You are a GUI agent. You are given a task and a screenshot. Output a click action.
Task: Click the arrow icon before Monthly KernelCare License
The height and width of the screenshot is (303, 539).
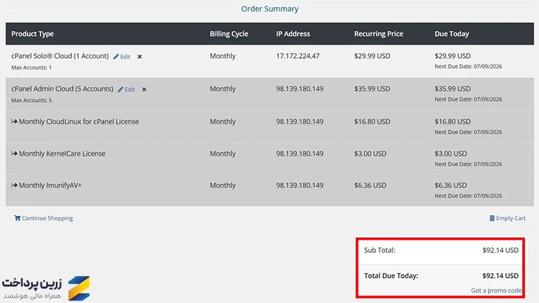(14, 154)
